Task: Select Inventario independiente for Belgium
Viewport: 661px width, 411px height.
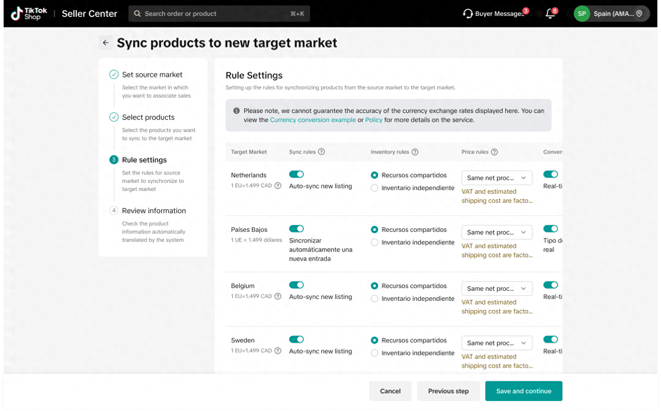Action: pos(375,298)
